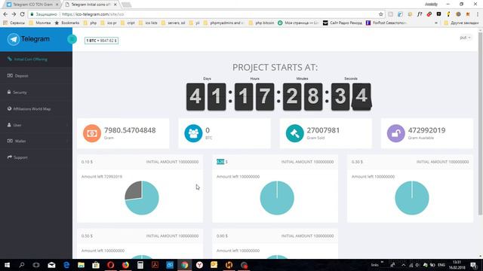Screen dimensions: 483x271
Task: Click the 27007981 Gram Sold value
Action: tap(323, 130)
